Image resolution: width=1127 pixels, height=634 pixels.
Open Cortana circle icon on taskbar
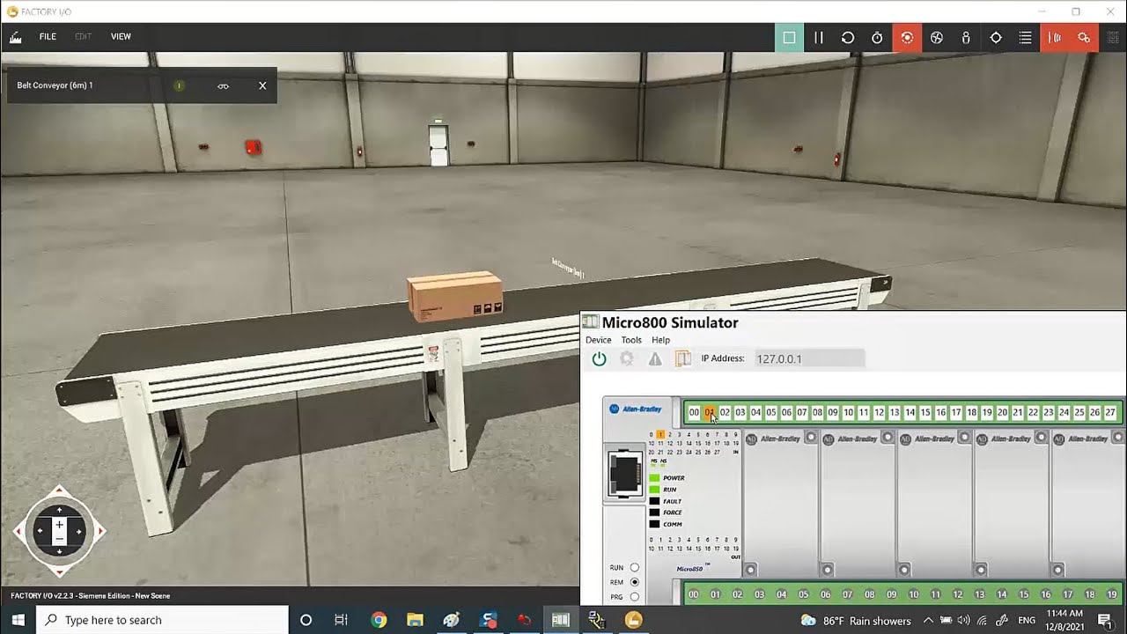click(x=306, y=620)
